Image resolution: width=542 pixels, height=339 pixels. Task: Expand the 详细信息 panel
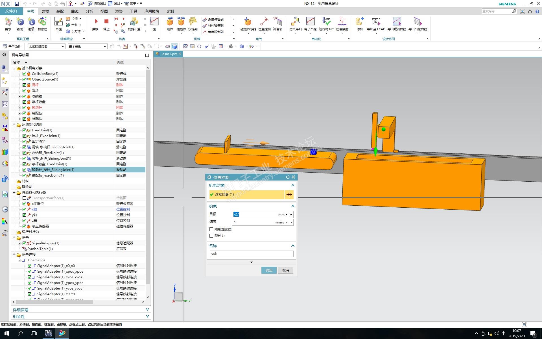click(147, 310)
